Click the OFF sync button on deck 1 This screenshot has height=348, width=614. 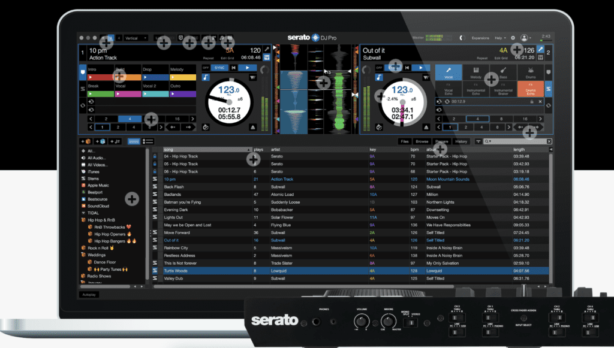[x=206, y=68]
